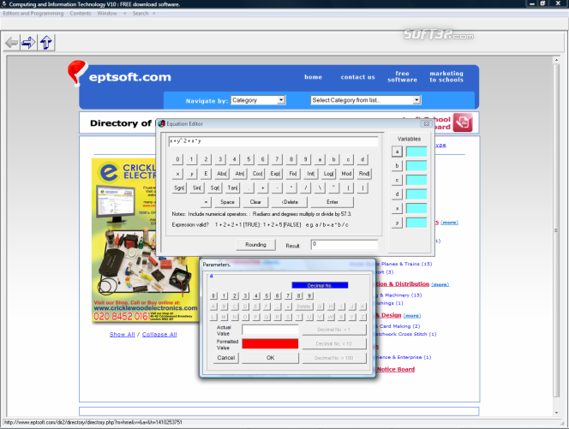
Task: Click the Actual Value input field
Action: pos(270,330)
